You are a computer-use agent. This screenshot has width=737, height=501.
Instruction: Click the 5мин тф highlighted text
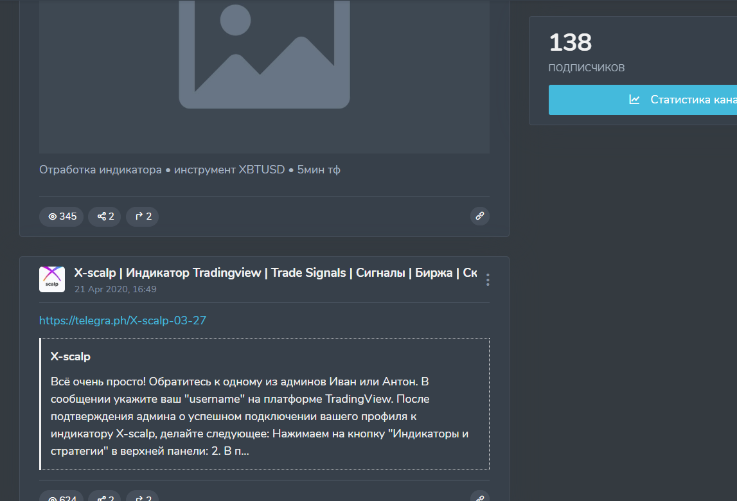318,169
